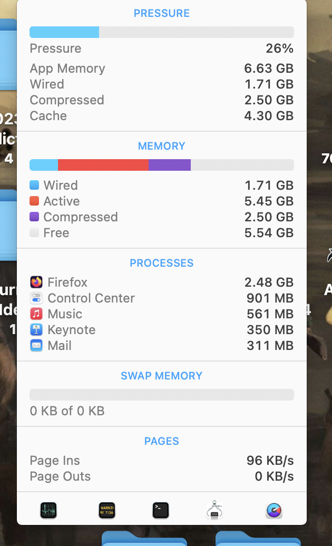Image resolution: width=332 pixels, height=546 pixels.
Task: Click the Keynote process icon
Action: [36, 330]
